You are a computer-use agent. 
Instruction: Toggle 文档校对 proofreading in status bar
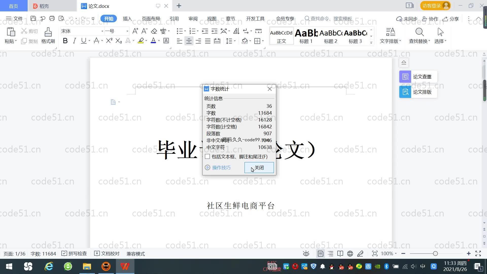pyautogui.click(x=107, y=254)
